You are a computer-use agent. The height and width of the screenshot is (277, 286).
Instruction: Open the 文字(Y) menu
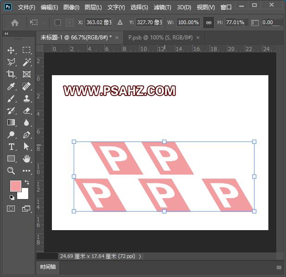pos(116,7)
